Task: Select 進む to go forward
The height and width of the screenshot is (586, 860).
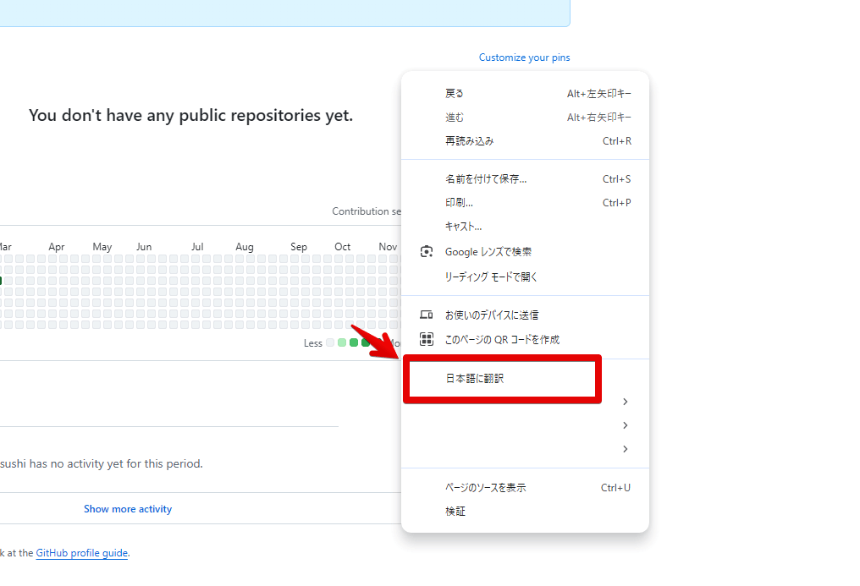Action: pos(457,117)
